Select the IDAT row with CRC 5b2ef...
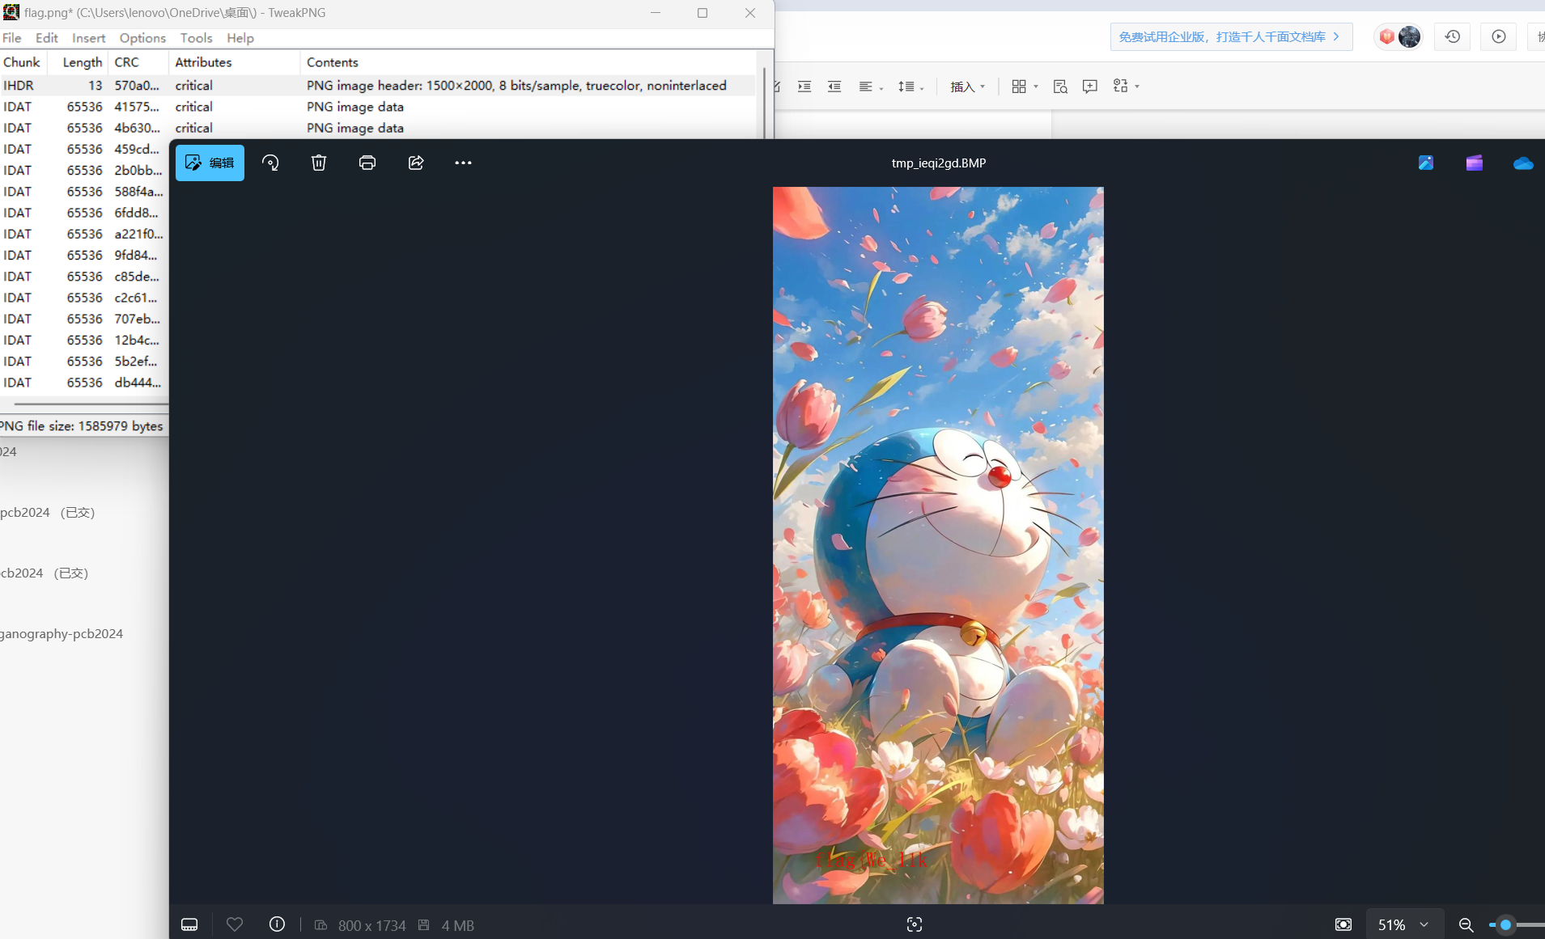The height and width of the screenshot is (939, 1545). pyautogui.click(x=84, y=362)
